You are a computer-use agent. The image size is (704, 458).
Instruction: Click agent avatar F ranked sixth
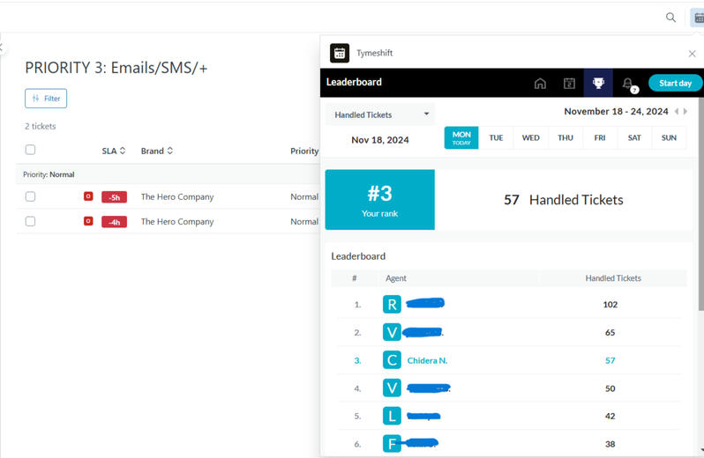(392, 444)
